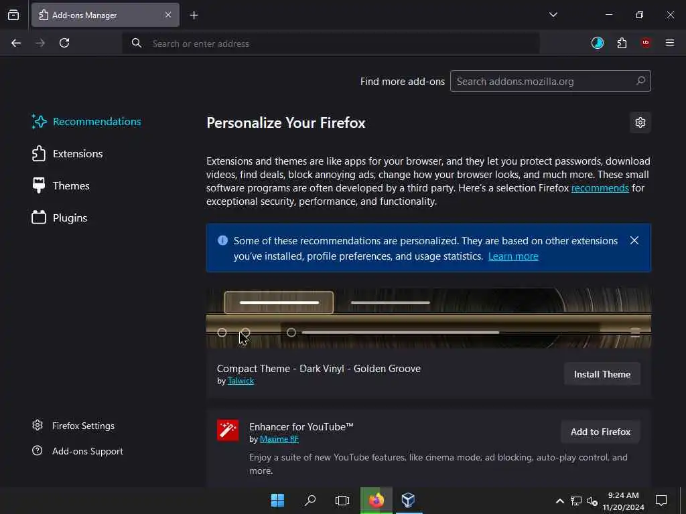Click the Personalize Your Firefox heading
Screen dimensions: 686x514
pos(285,123)
